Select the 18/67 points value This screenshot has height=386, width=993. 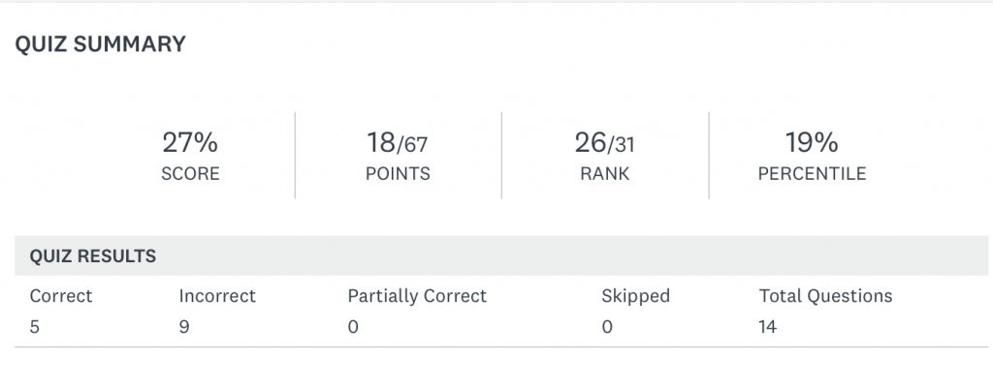397,143
